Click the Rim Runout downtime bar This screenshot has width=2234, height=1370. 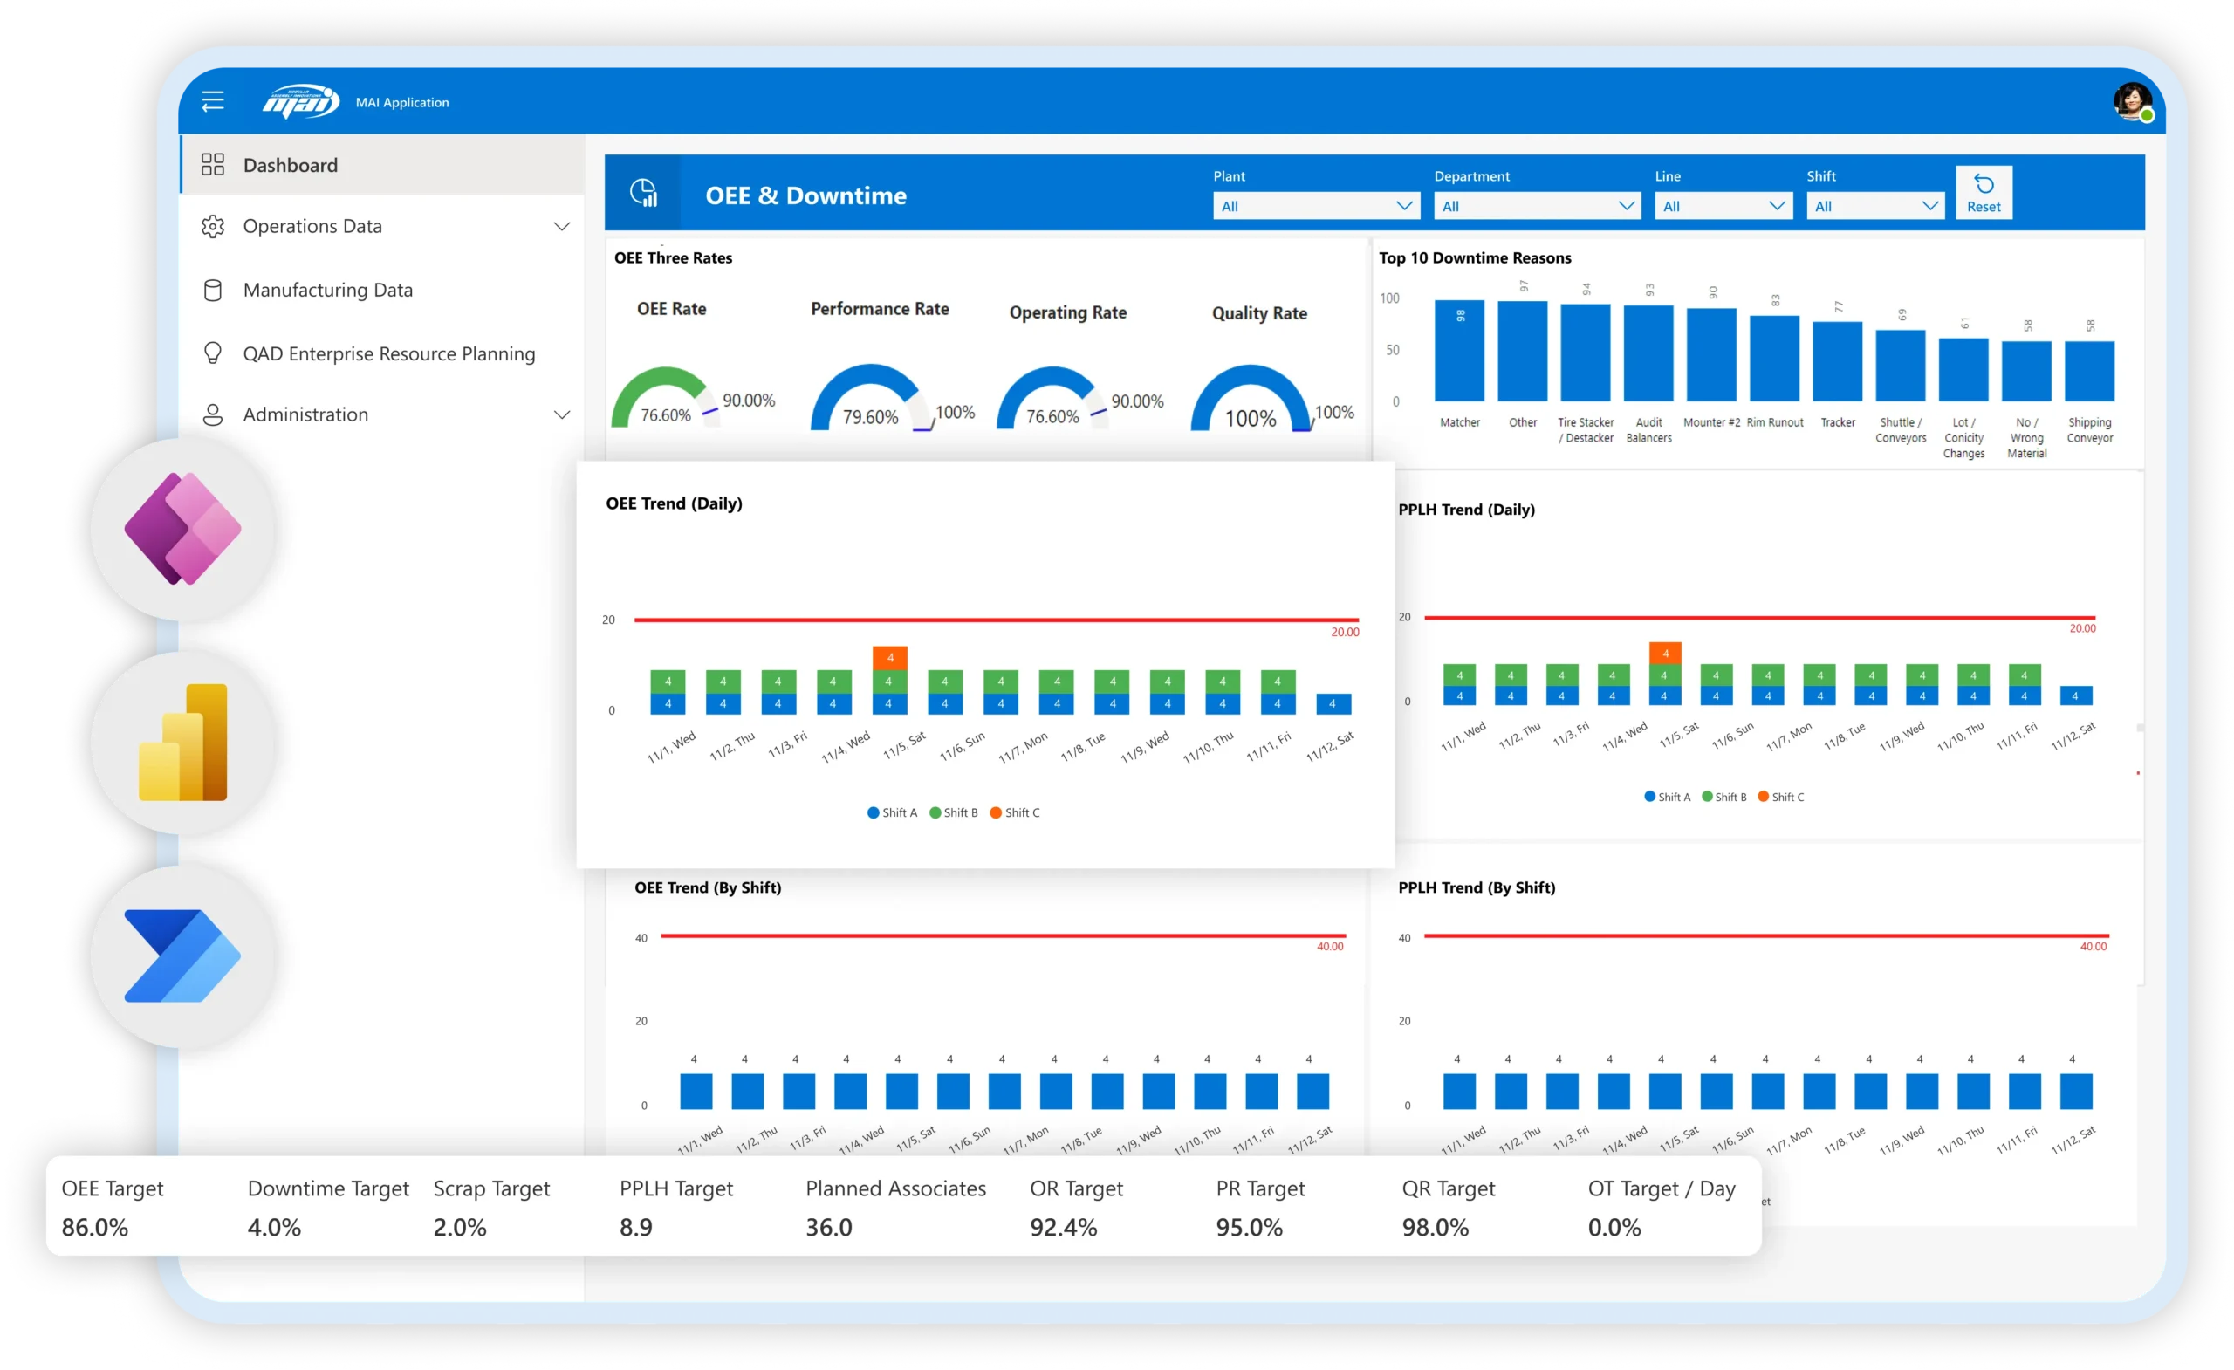coord(1774,359)
